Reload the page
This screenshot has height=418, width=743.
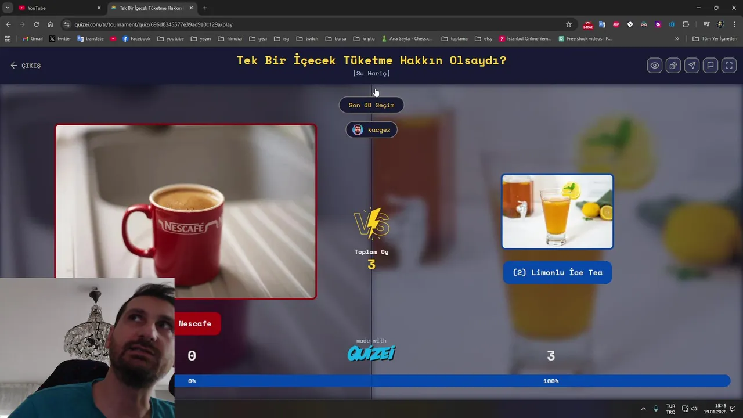(x=36, y=24)
